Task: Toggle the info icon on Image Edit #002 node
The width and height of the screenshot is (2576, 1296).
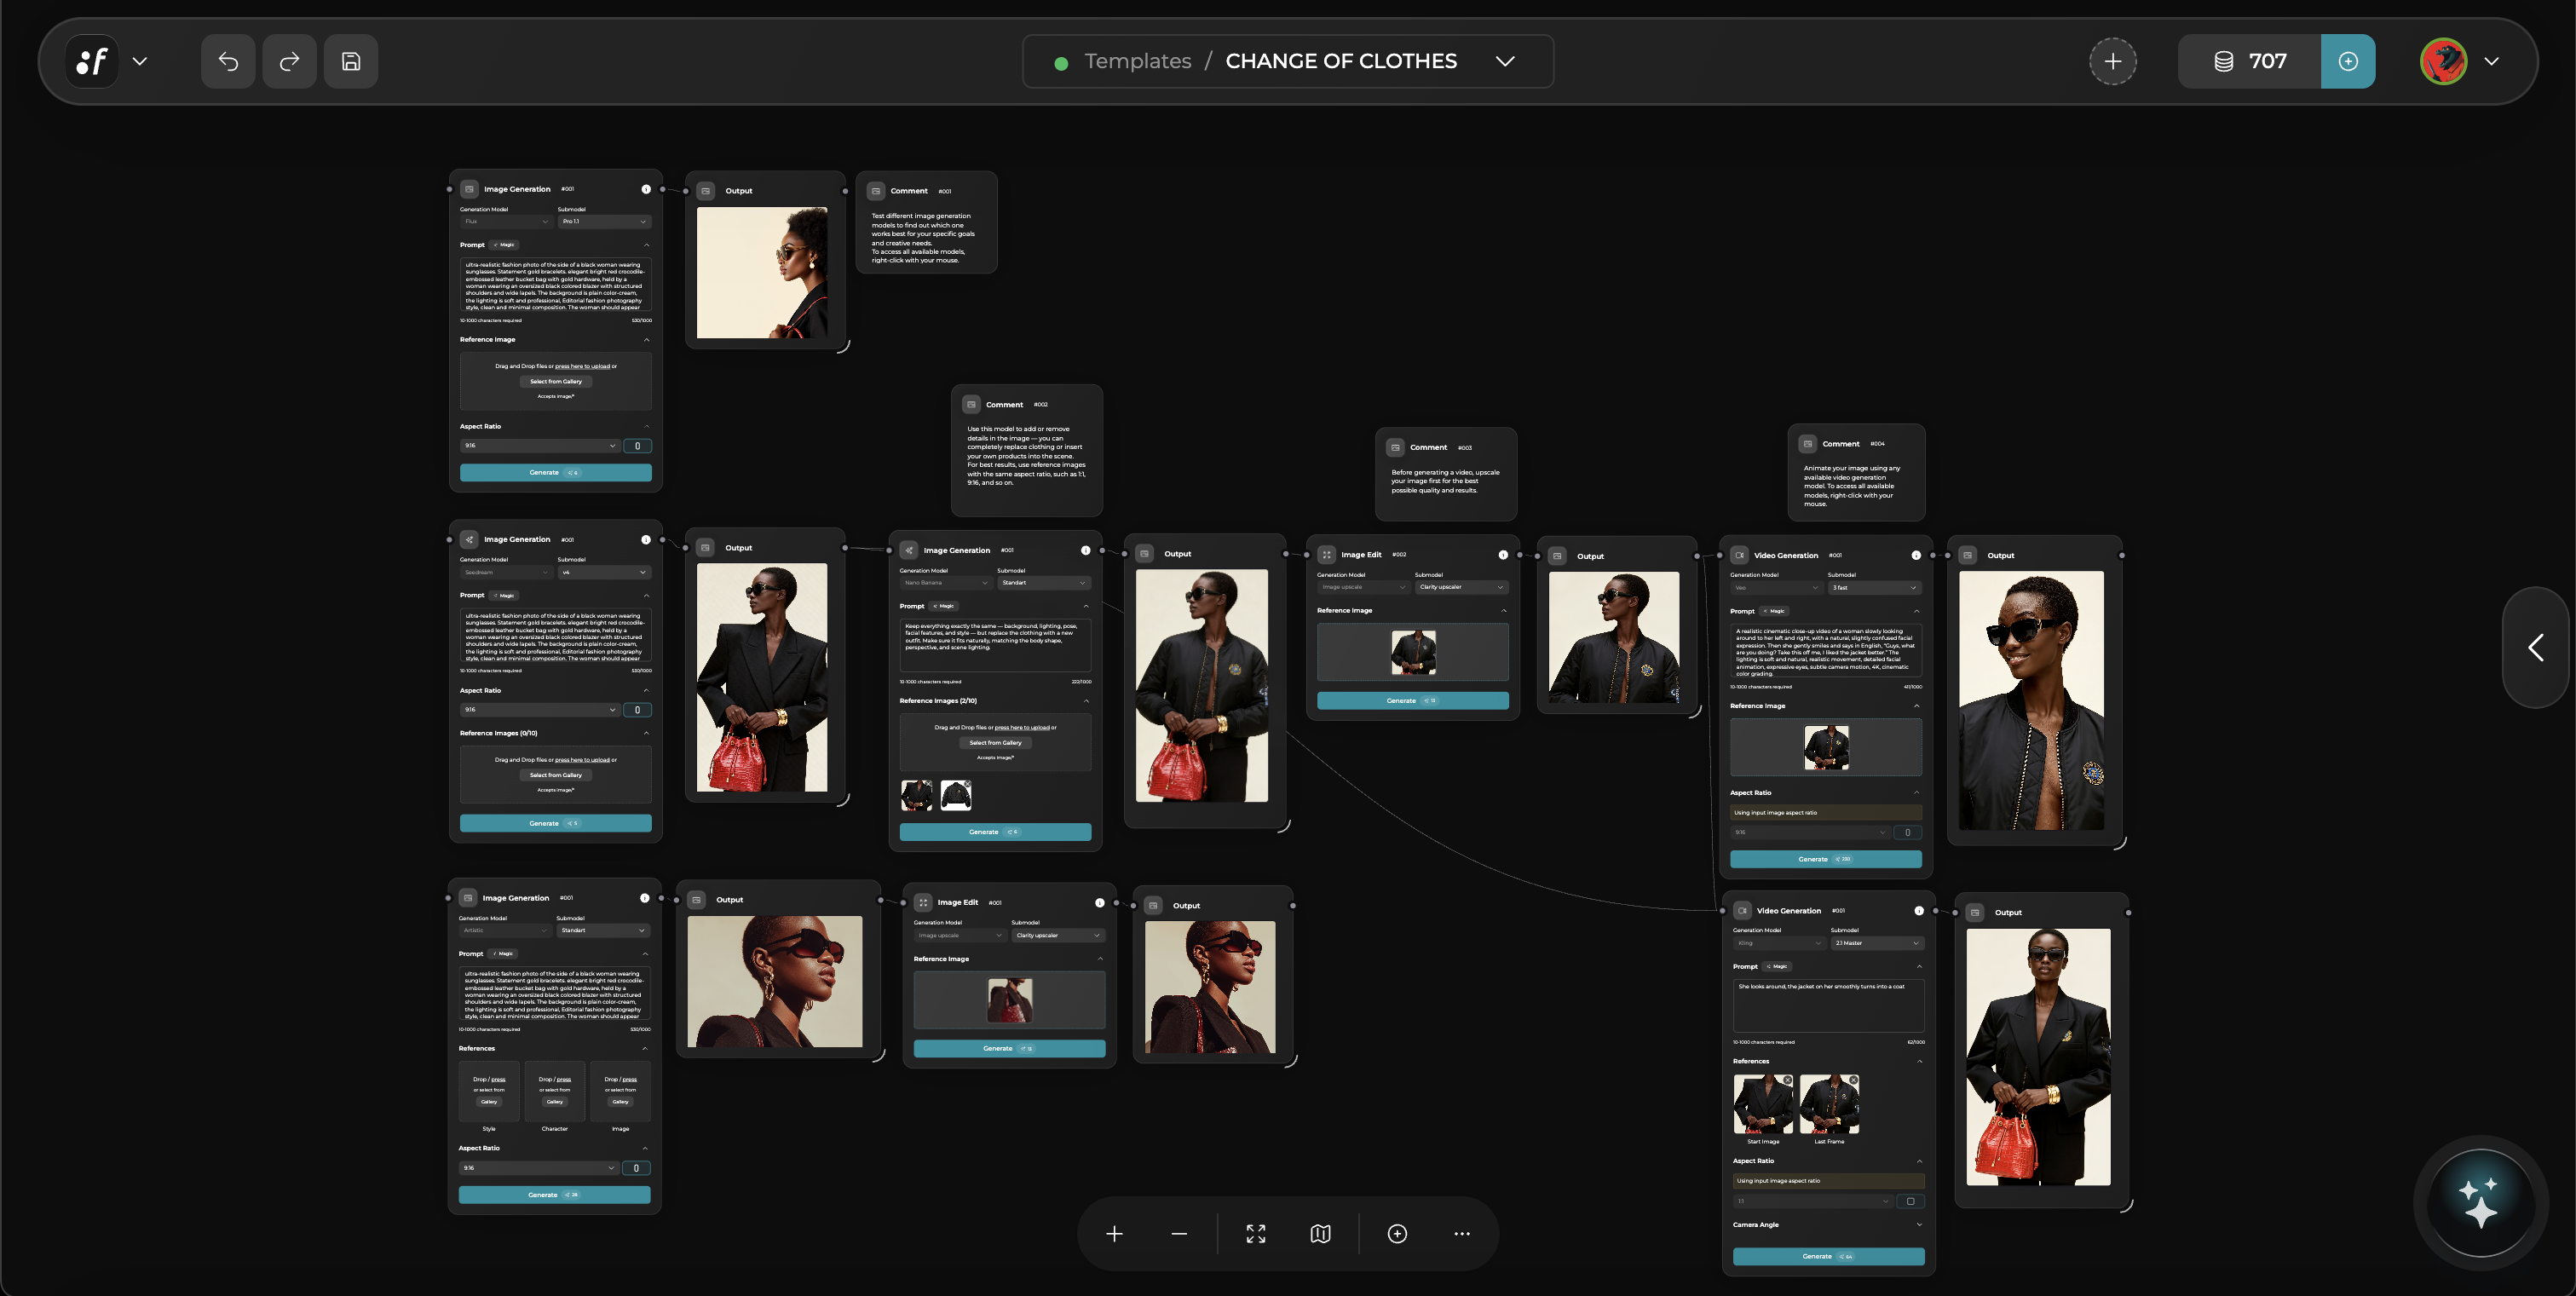Action: click(1502, 553)
